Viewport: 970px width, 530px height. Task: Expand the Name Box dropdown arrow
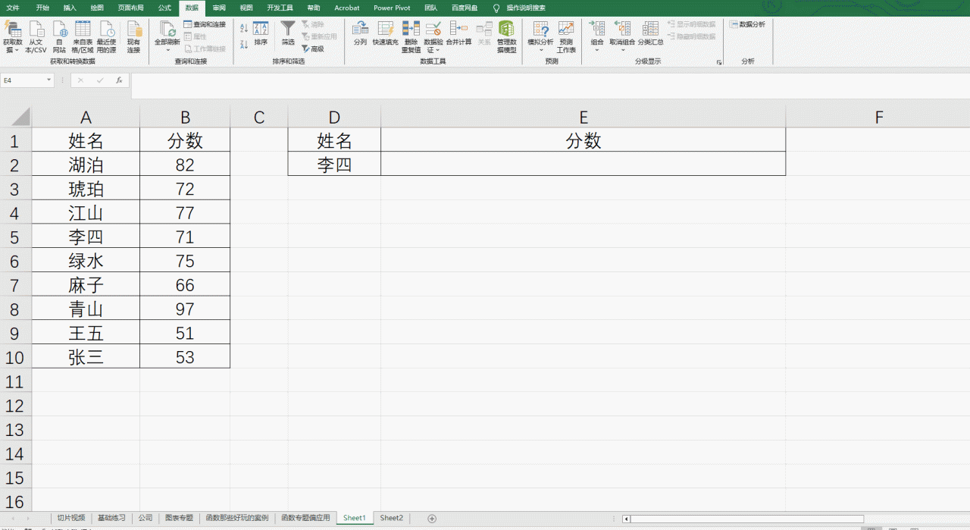pyautogui.click(x=49, y=80)
